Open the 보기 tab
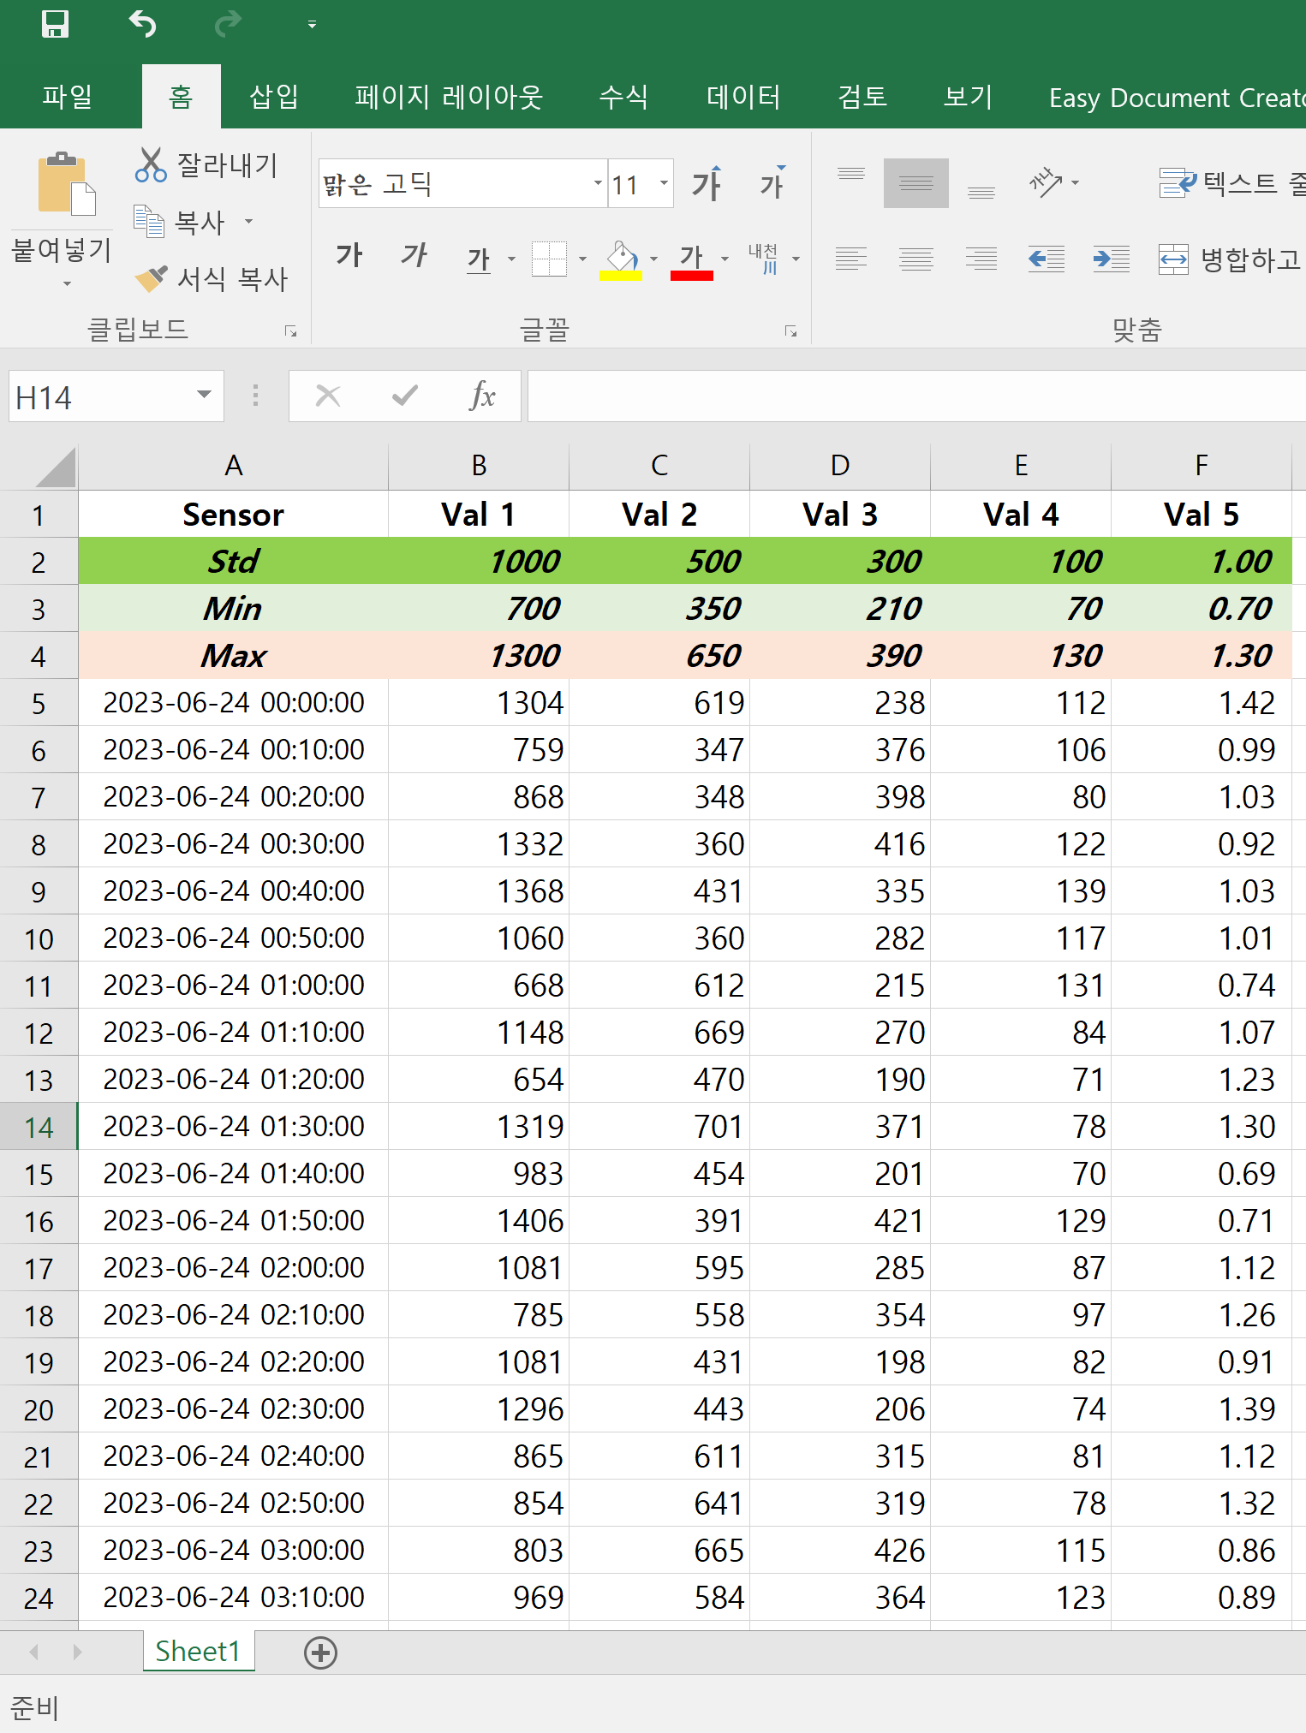The width and height of the screenshot is (1306, 1733). (968, 96)
